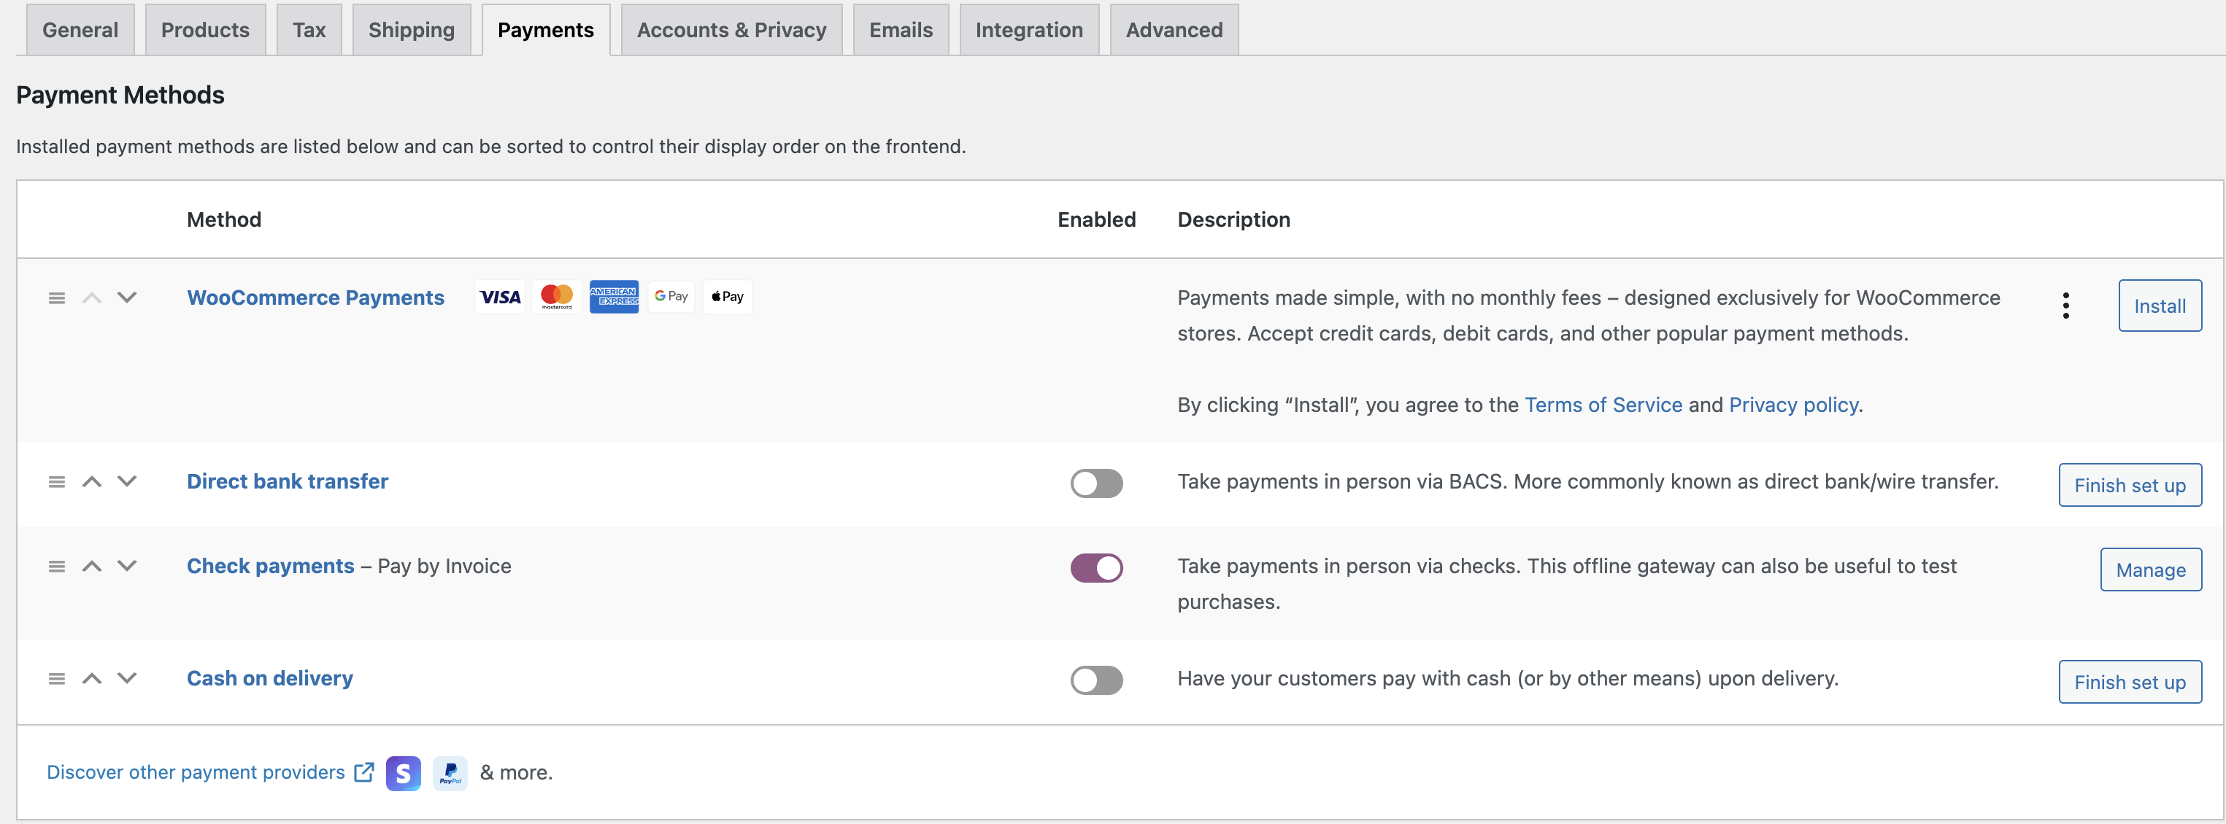Move Cash on delivery up
Screen dimensions: 2226x824
coord(92,679)
